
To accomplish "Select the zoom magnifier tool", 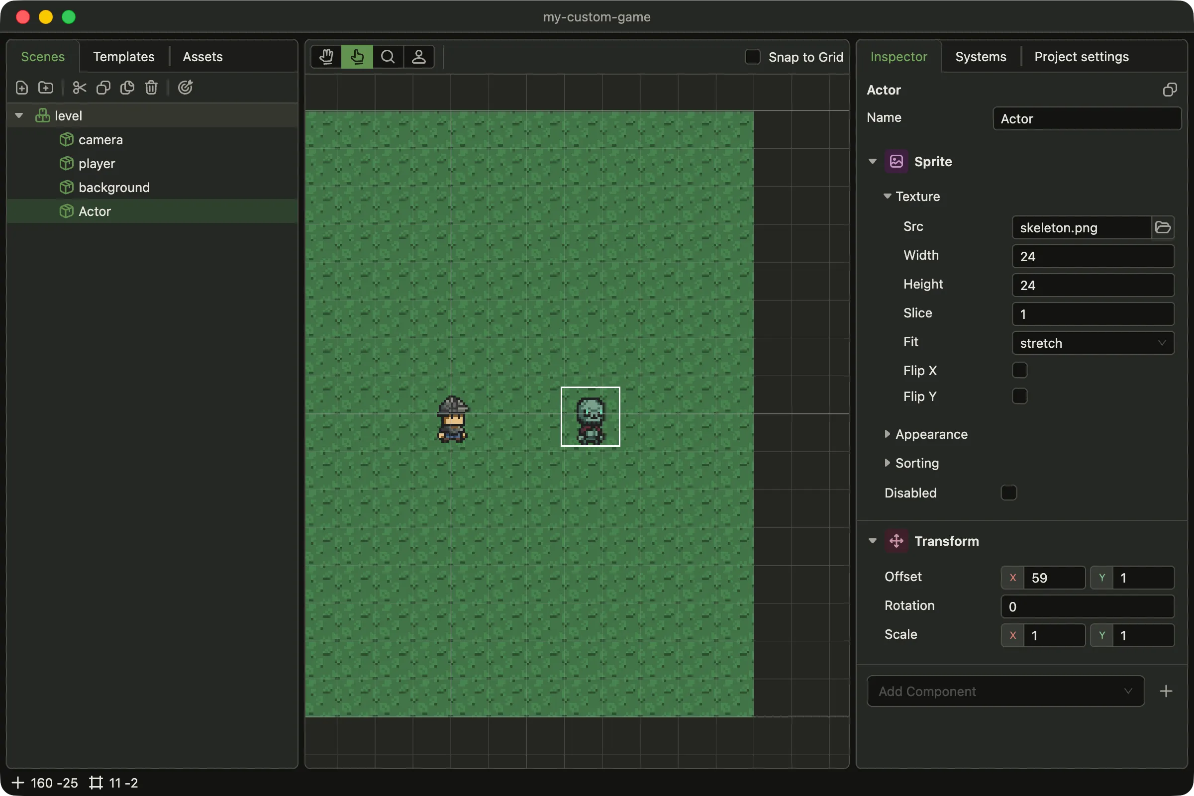I will (x=388, y=57).
